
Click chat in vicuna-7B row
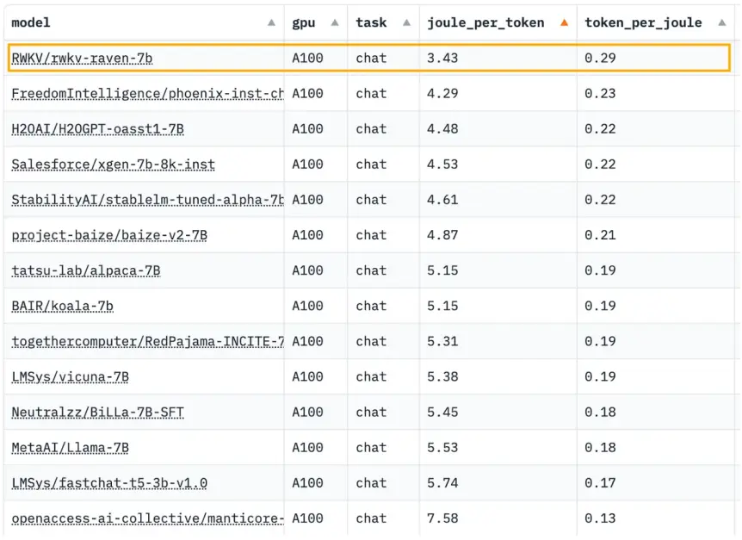pyautogui.click(x=371, y=377)
